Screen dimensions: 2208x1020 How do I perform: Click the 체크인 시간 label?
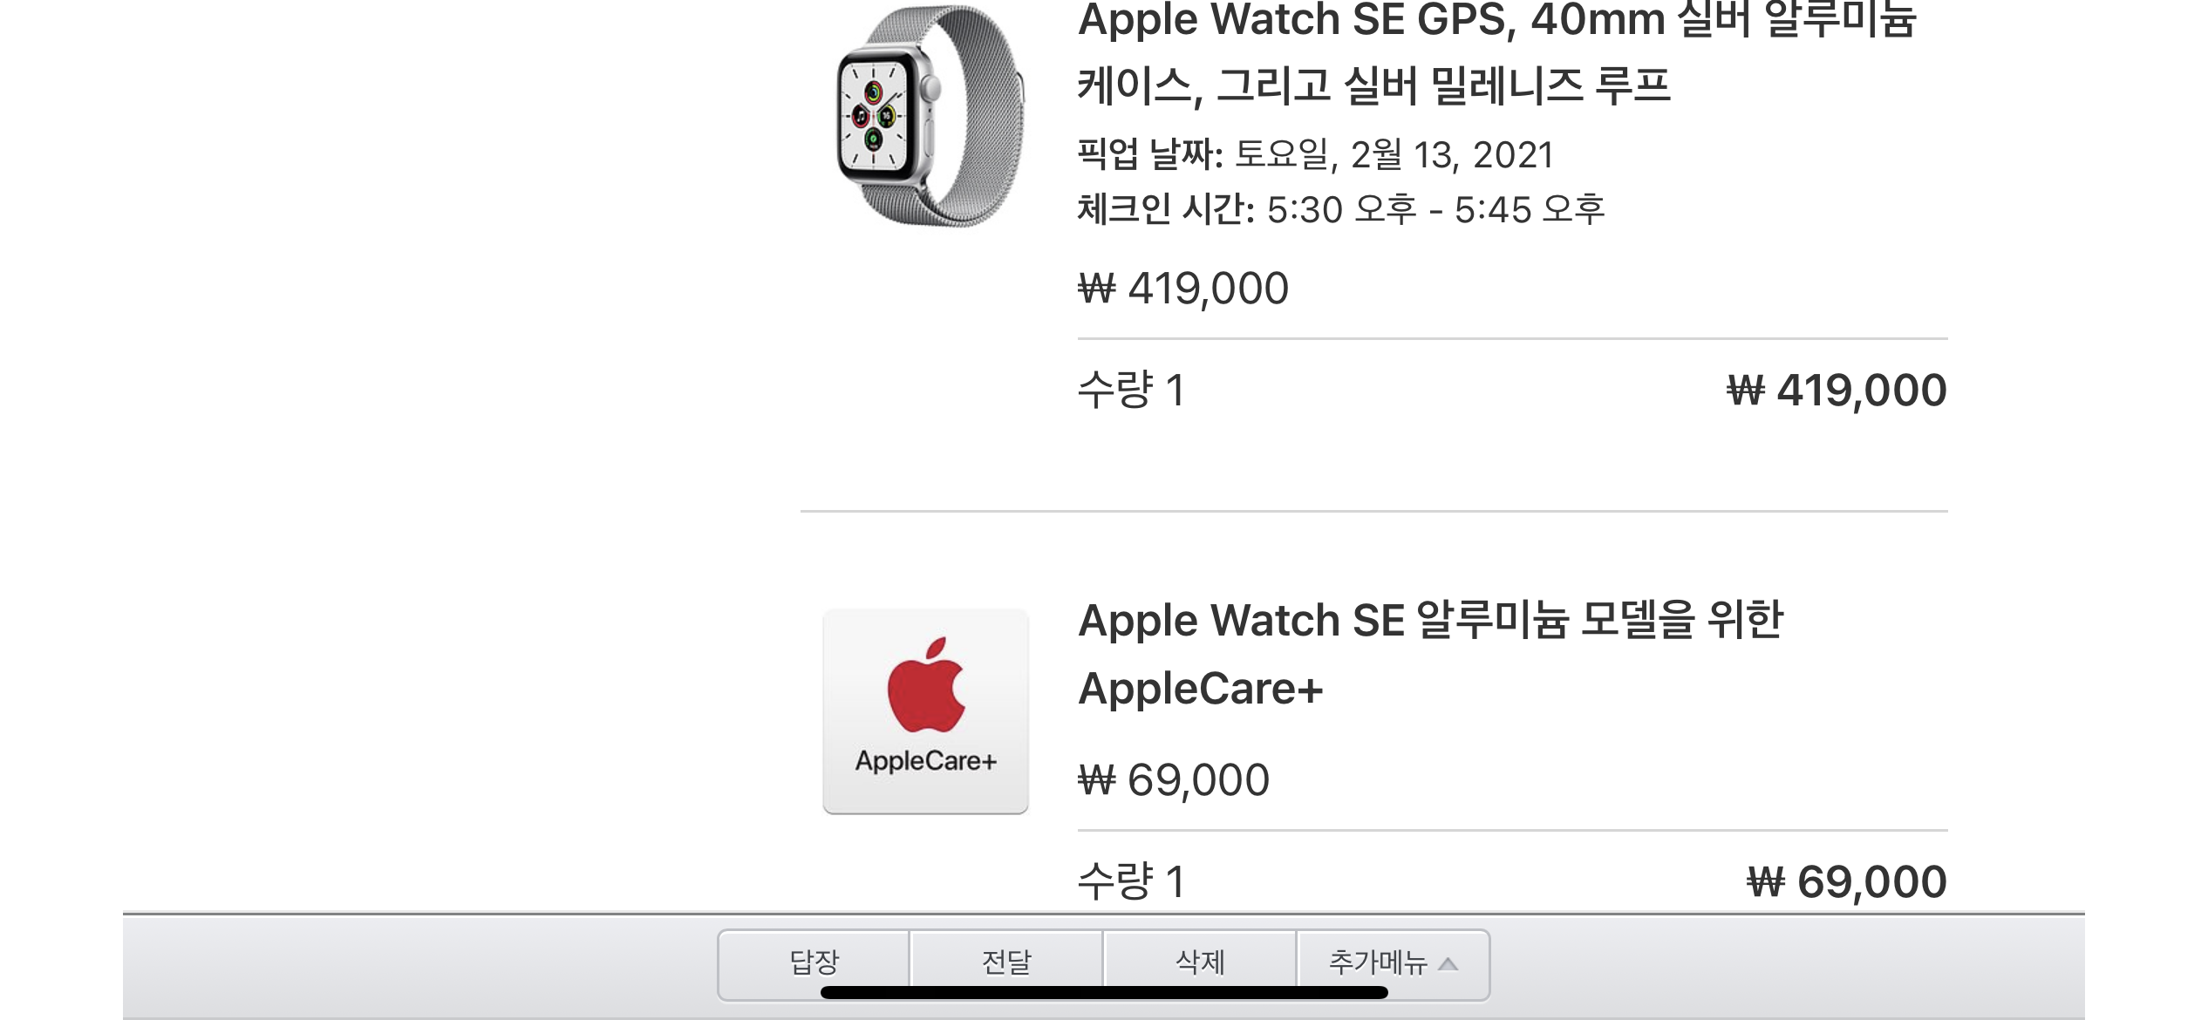point(1166,210)
